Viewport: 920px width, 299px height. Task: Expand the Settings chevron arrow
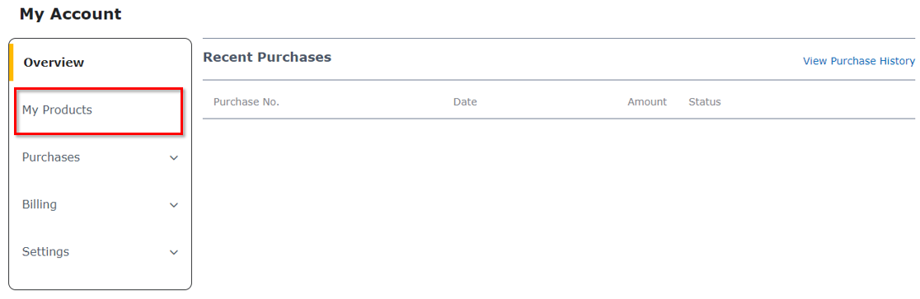174,252
